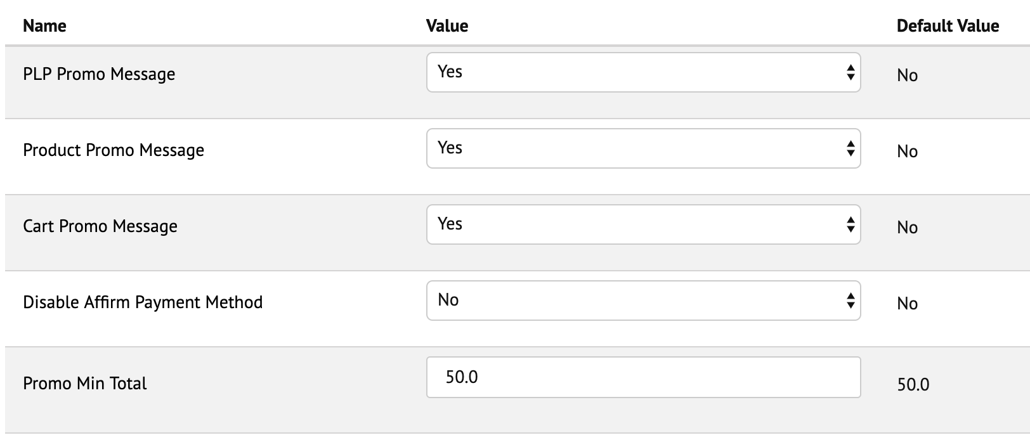Click the Promo Min Total label
1030x440 pixels.
coord(85,384)
